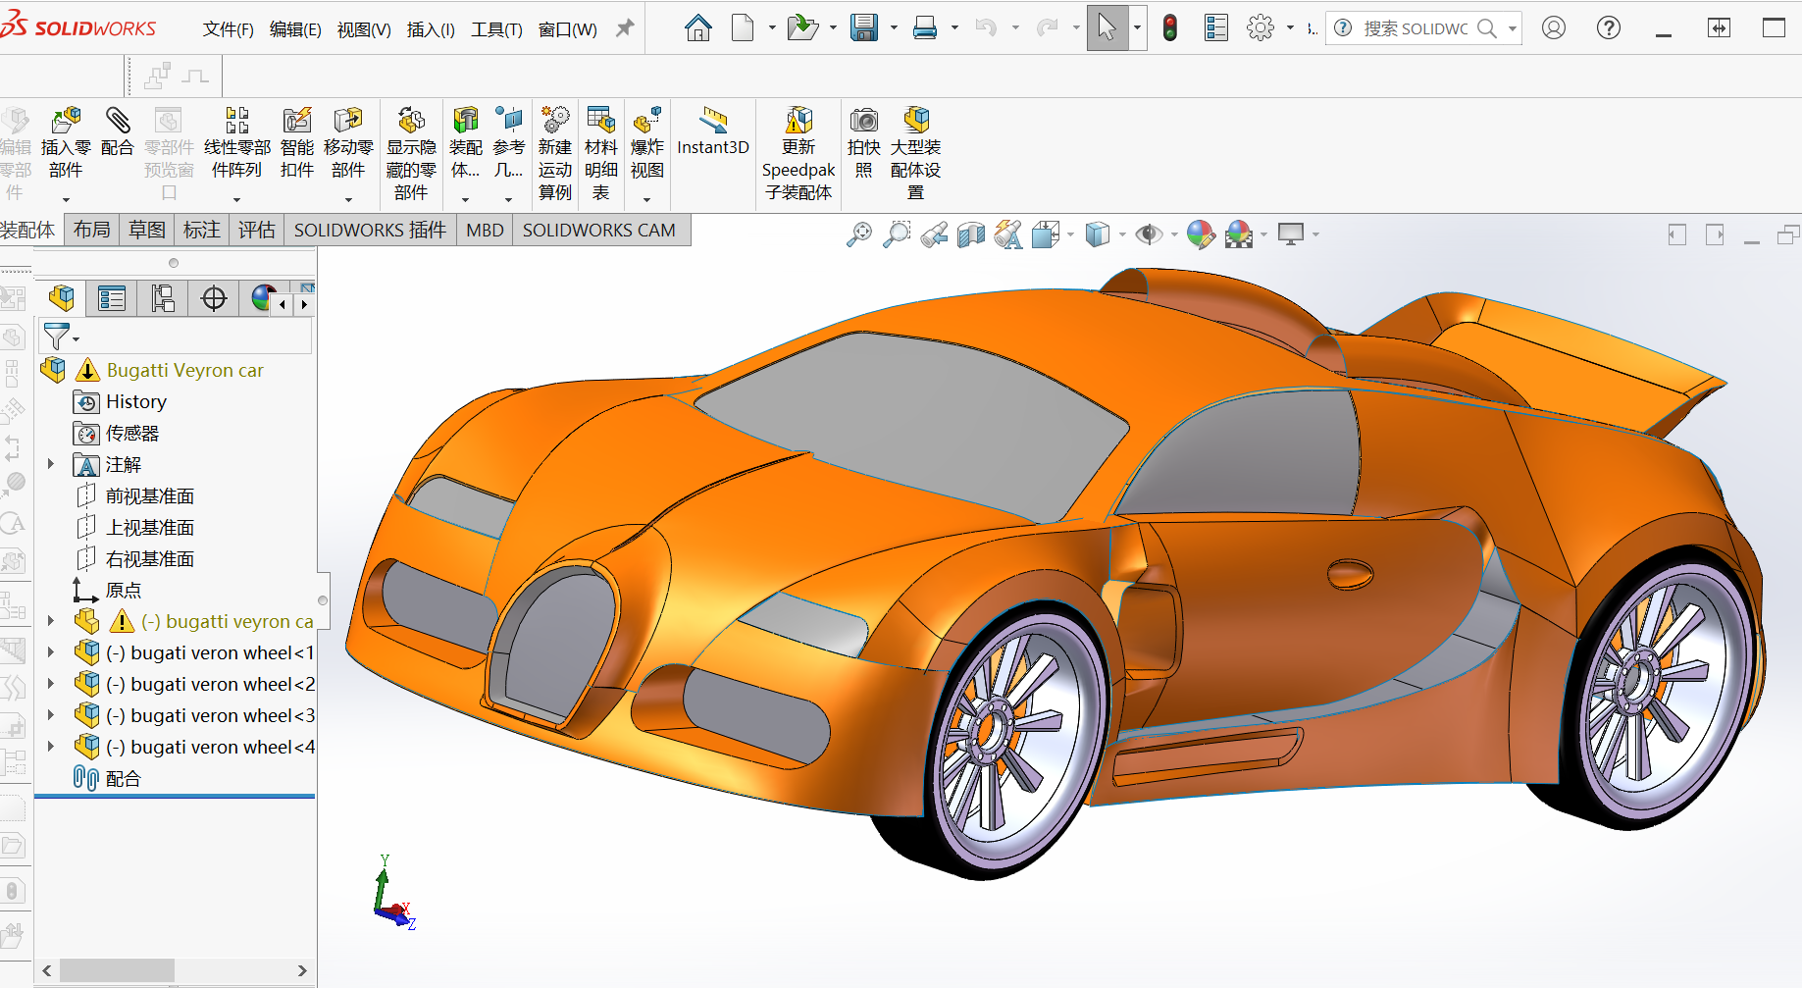The image size is (1802, 988).
Task: Click the Home icon in top toolbar
Action: [x=698, y=27]
